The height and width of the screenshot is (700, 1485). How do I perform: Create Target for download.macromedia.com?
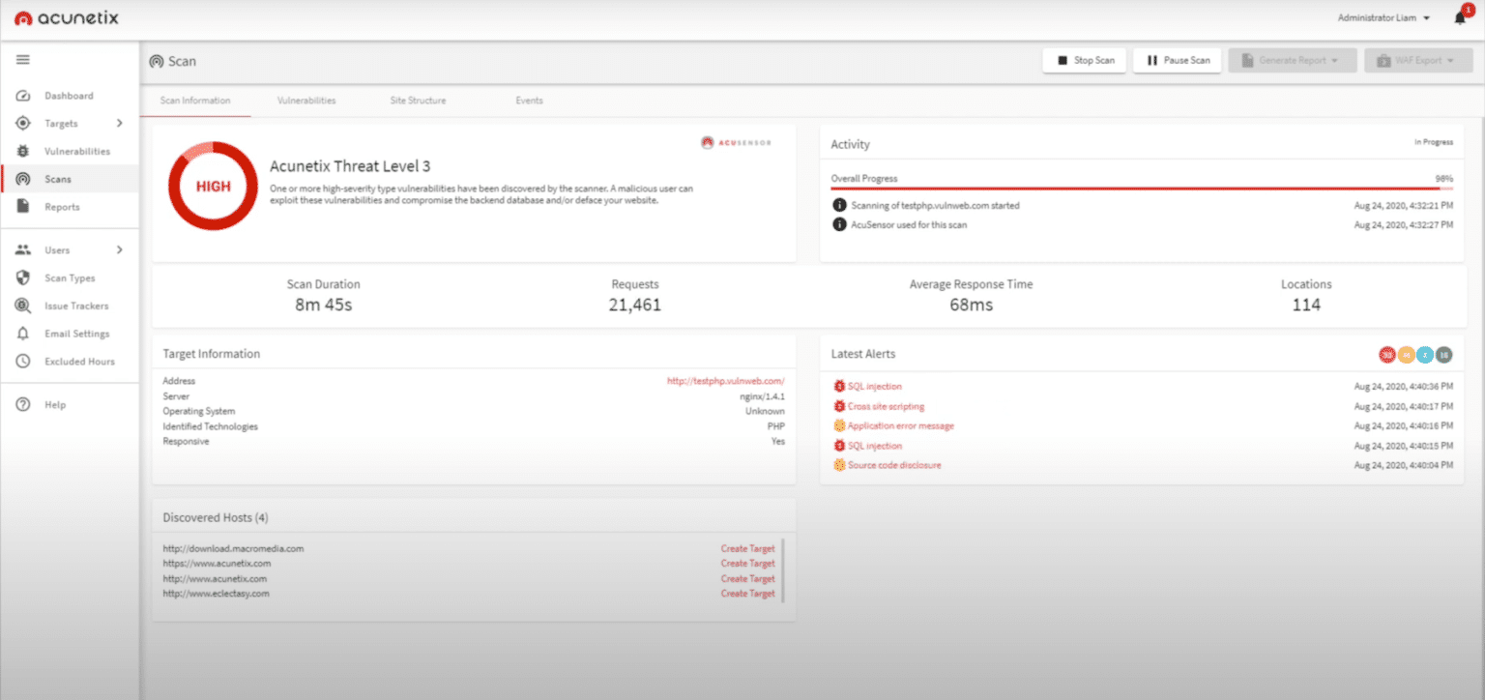[x=747, y=548]
